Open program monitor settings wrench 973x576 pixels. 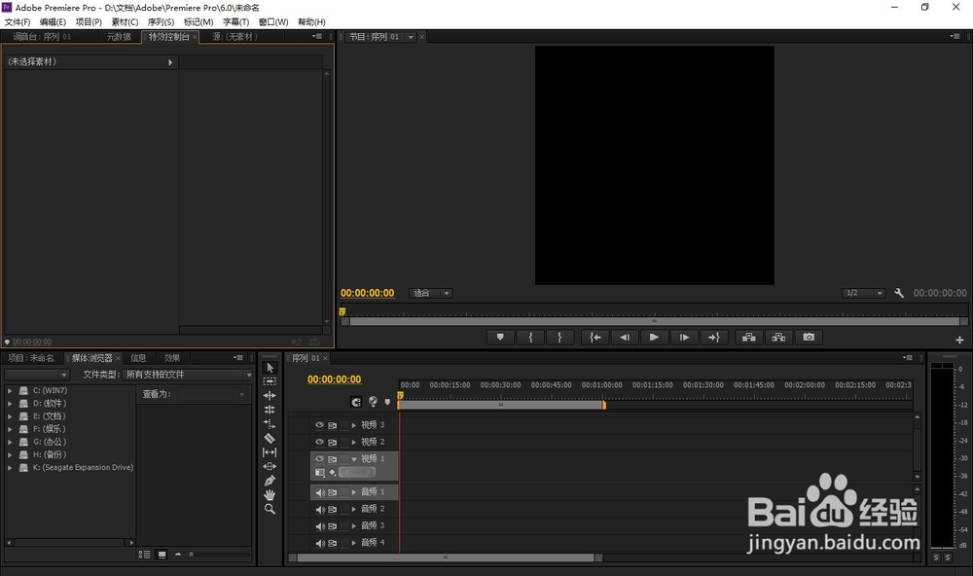[898, 293]
